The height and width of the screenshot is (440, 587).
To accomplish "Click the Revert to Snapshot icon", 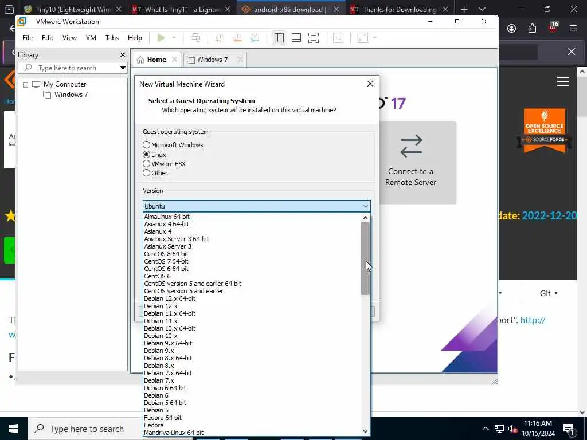I will point(237,38).
